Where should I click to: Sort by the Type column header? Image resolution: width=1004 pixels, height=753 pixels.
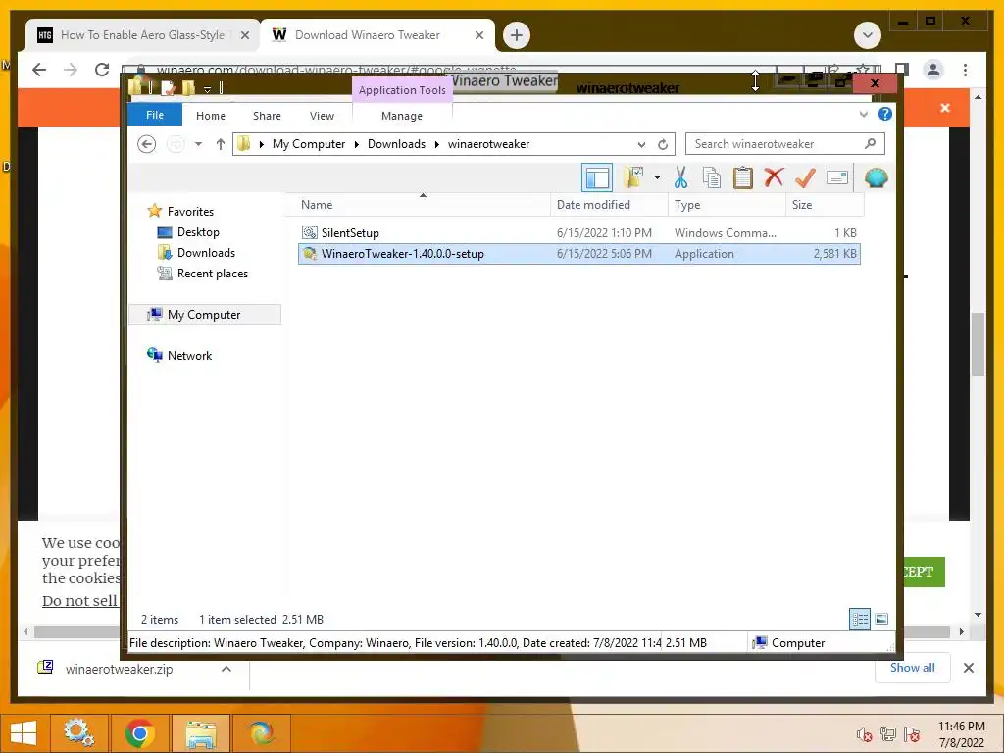pyautogui.click(x=727, y=205)
